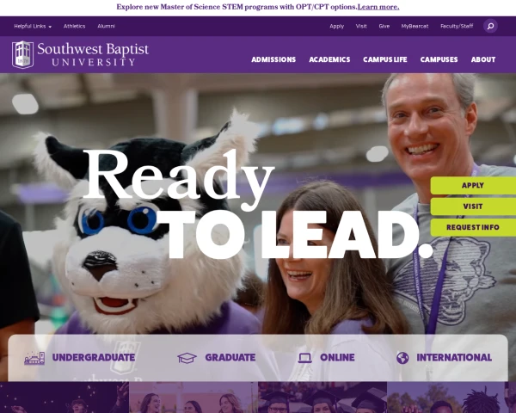Click the Graduate cap icon

click(x=187, y=358)
